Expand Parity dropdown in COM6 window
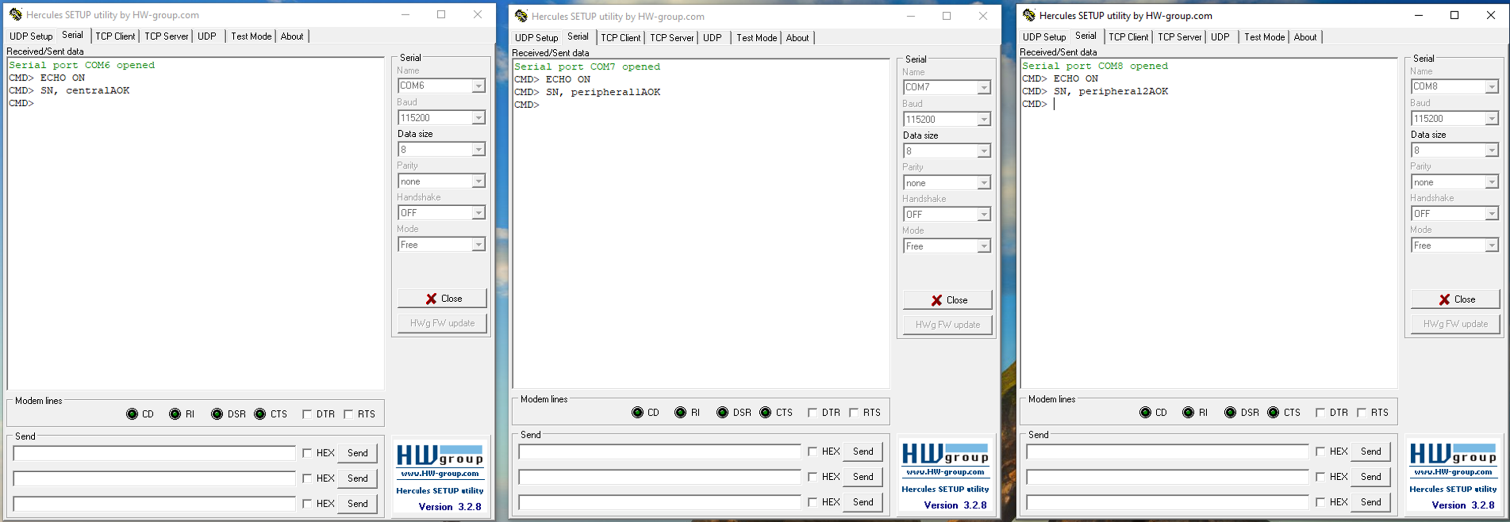 point(478,182)
